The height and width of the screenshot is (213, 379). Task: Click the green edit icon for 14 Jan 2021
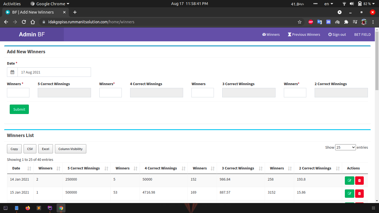349,180
